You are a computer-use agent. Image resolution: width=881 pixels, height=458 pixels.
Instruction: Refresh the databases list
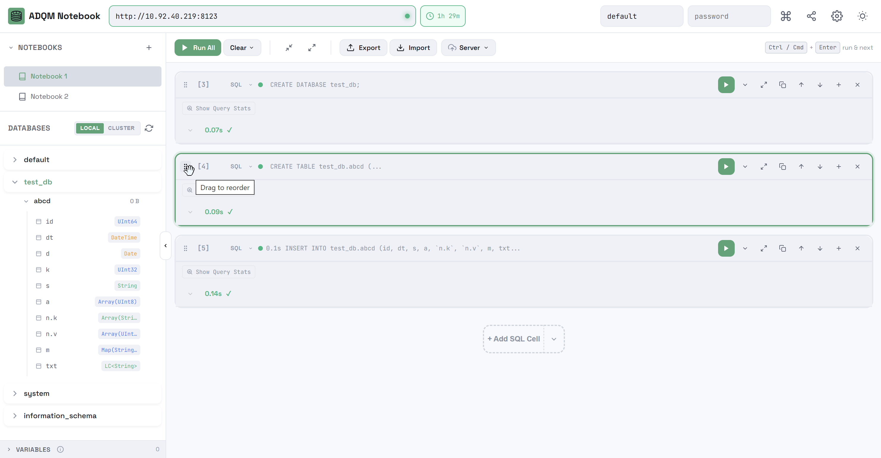tap(149, 128)
